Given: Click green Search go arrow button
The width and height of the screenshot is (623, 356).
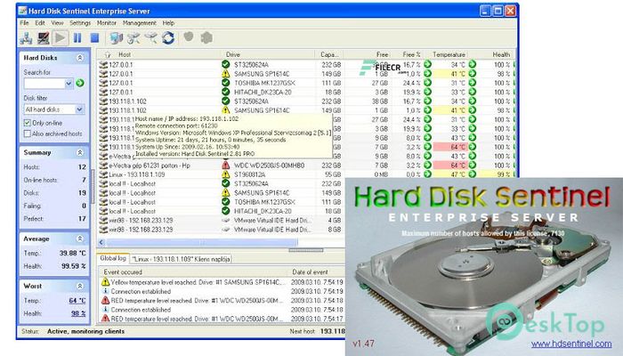Looking at the screenshot, I should click(80, 83).
